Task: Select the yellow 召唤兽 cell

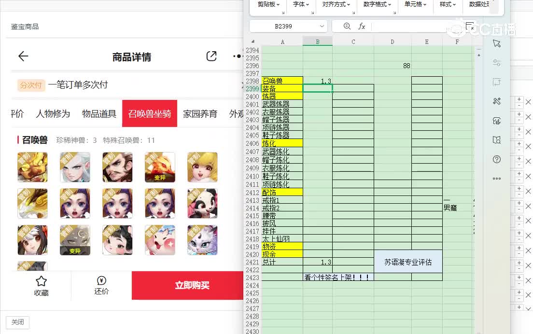Action: click(x=282, y=81)
